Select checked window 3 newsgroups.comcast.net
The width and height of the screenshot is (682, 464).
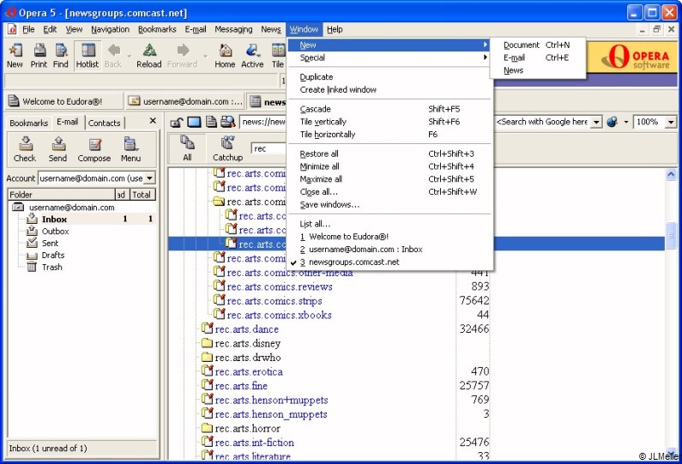click(389, 262)
